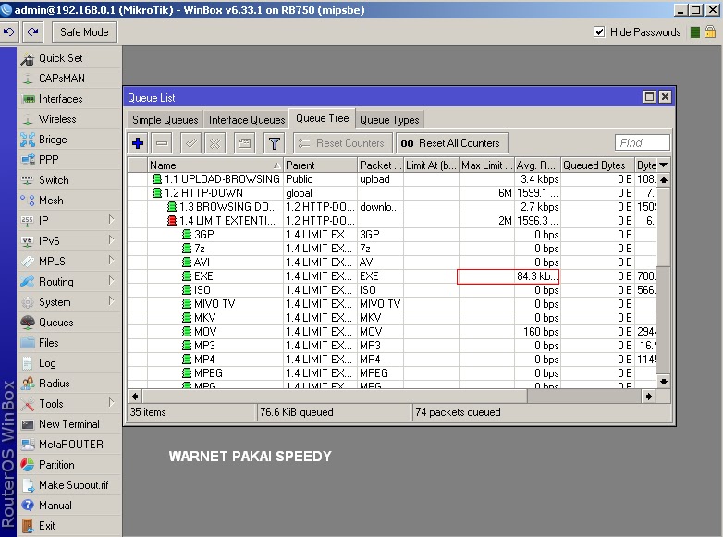Select the EXE queue row

click(x=391, y=275)
